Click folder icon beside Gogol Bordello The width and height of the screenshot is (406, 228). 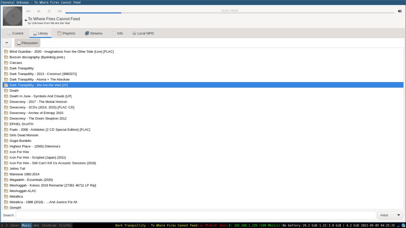pos(6,141)
